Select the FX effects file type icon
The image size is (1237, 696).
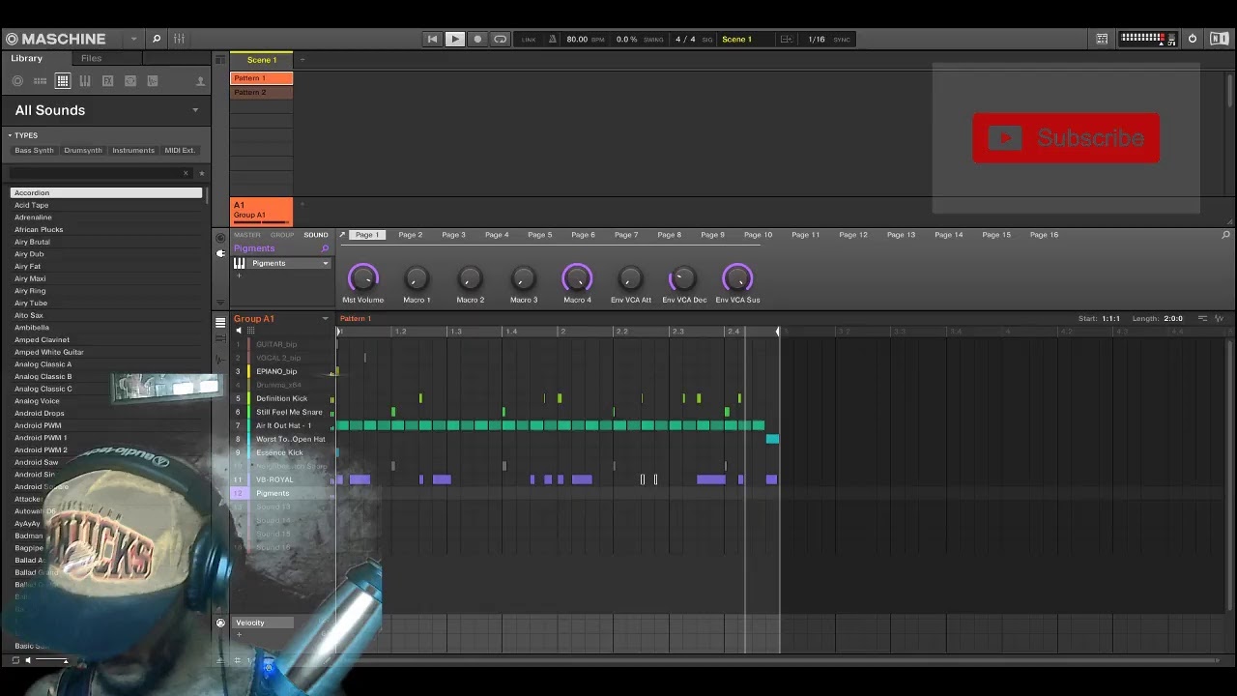point(107,81)
